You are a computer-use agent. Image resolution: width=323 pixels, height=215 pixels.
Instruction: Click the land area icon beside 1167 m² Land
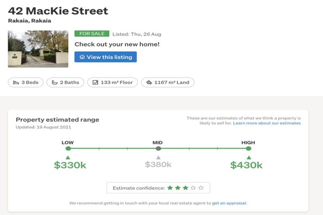[149, 83]
